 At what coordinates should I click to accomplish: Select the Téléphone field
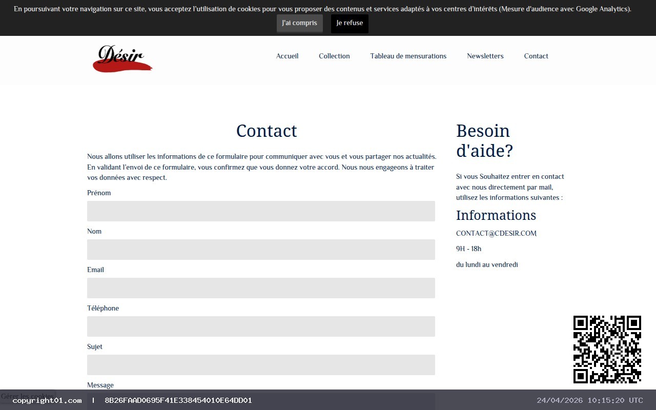(261, 326)
